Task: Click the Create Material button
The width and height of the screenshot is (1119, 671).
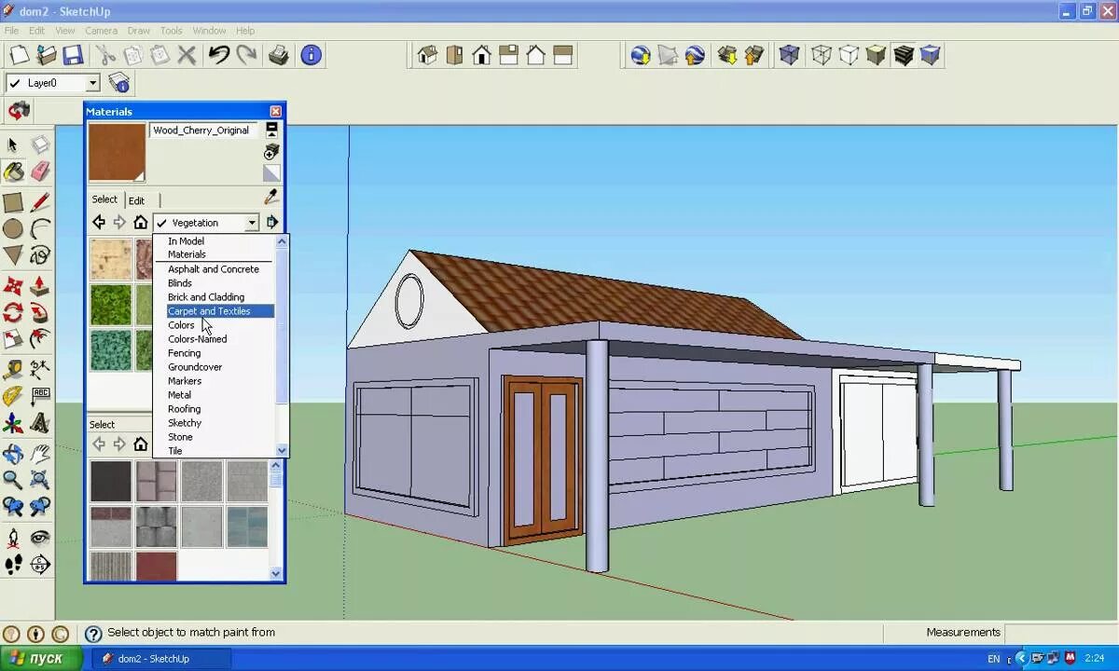Action: point(271,152)
